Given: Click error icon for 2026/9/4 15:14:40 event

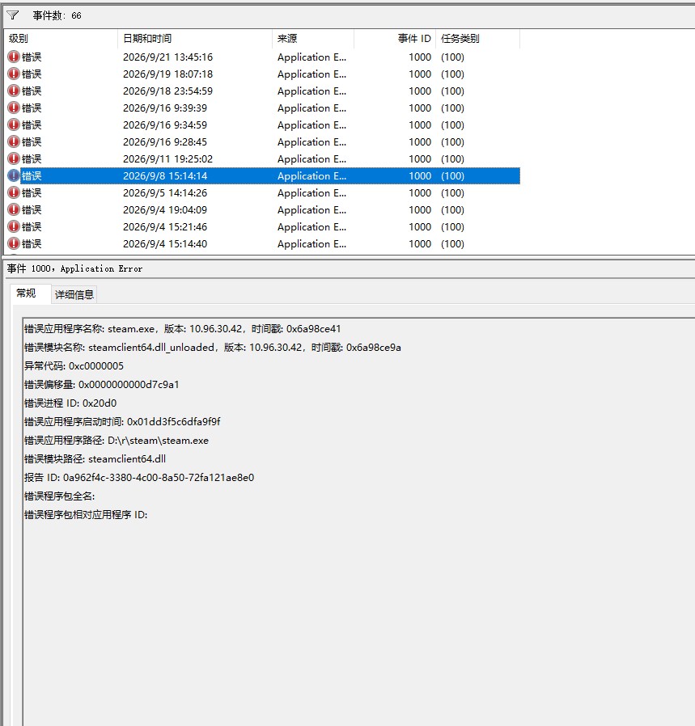Looking at the screenshot, I should coord(14,243).
